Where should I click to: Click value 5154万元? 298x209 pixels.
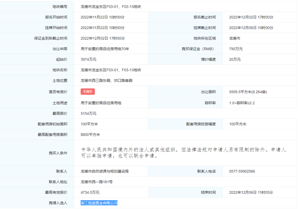tap(88, 113)
